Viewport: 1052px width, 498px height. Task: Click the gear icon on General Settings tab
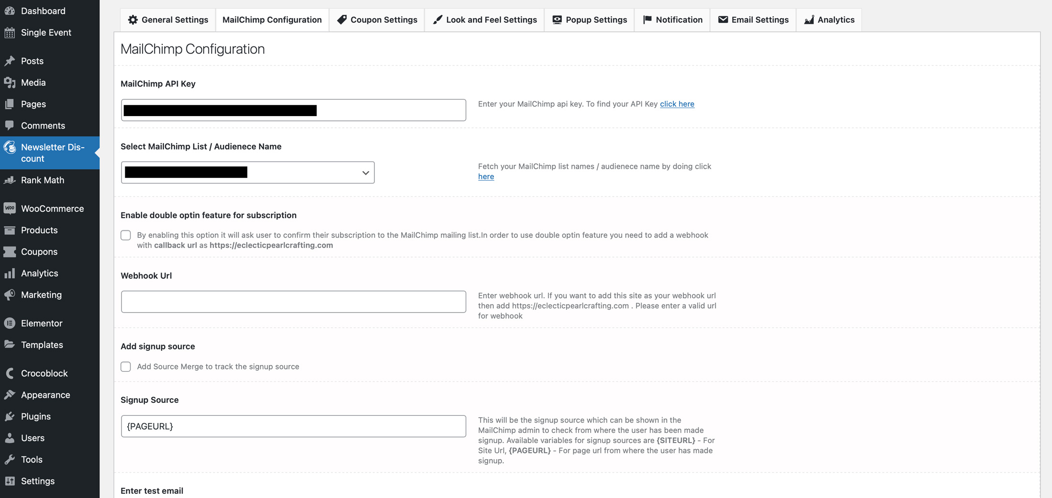point(133,20)
